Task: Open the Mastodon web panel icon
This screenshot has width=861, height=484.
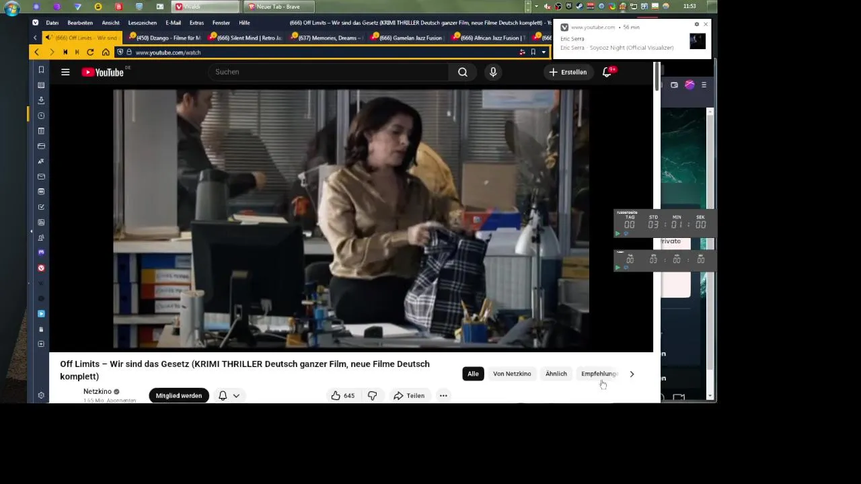Action: click(x=41, y=253)
